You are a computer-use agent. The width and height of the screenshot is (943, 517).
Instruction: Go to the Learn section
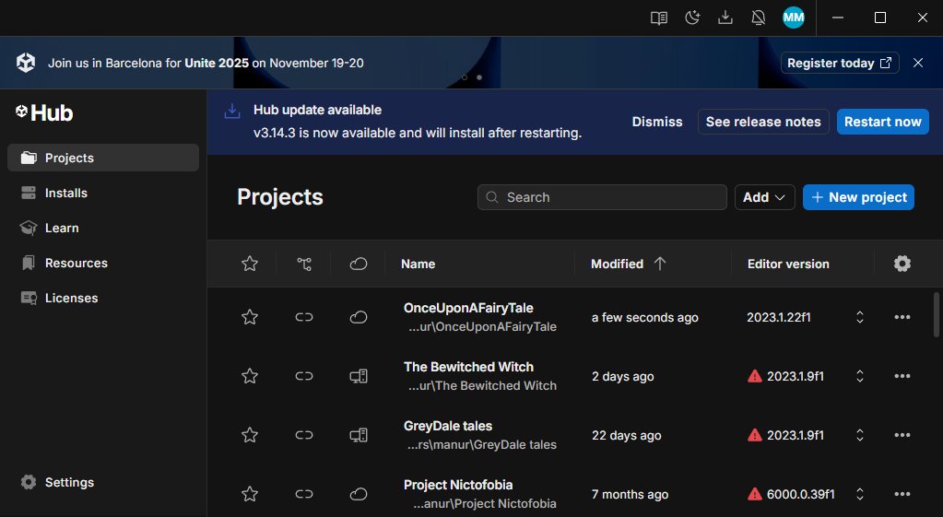103,228
